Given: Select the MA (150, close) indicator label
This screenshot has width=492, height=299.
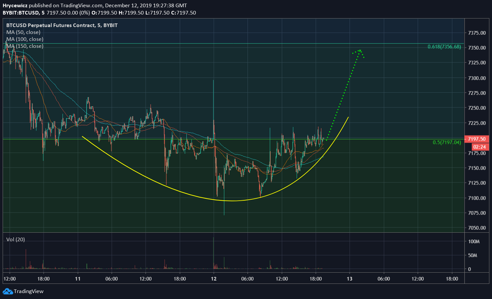Looking at the screenshot, I should tap(25, 46).
